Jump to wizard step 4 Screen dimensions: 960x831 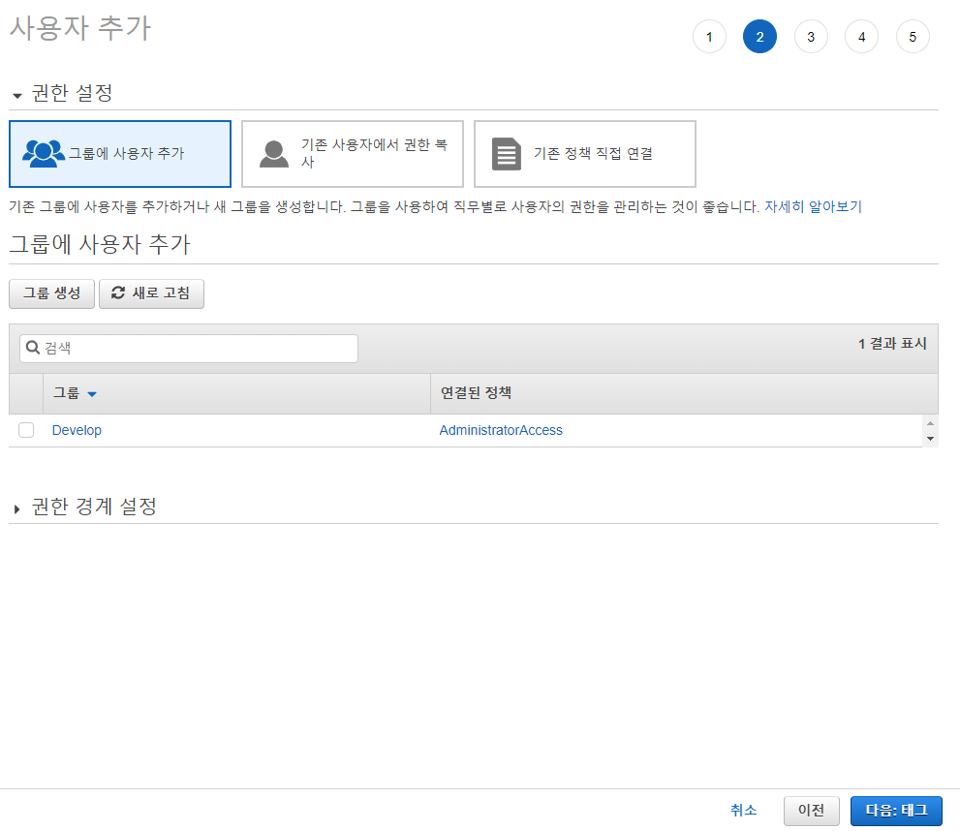(862, 37)
